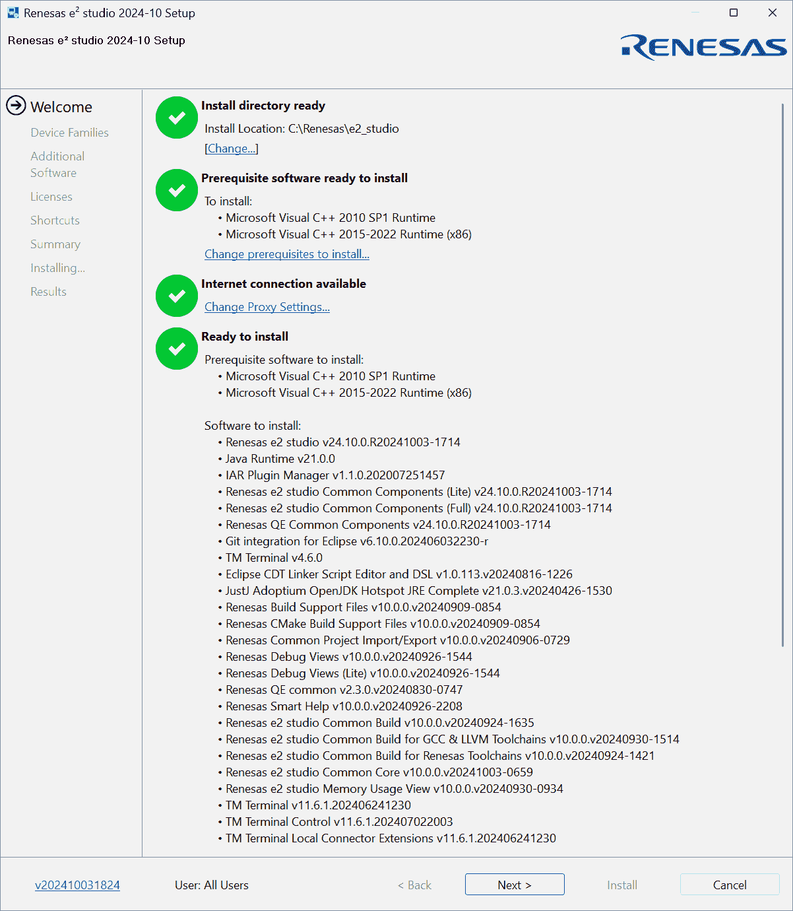Go to the Licenses step
This screenshot has width=793, height=911.
(51, 197)
